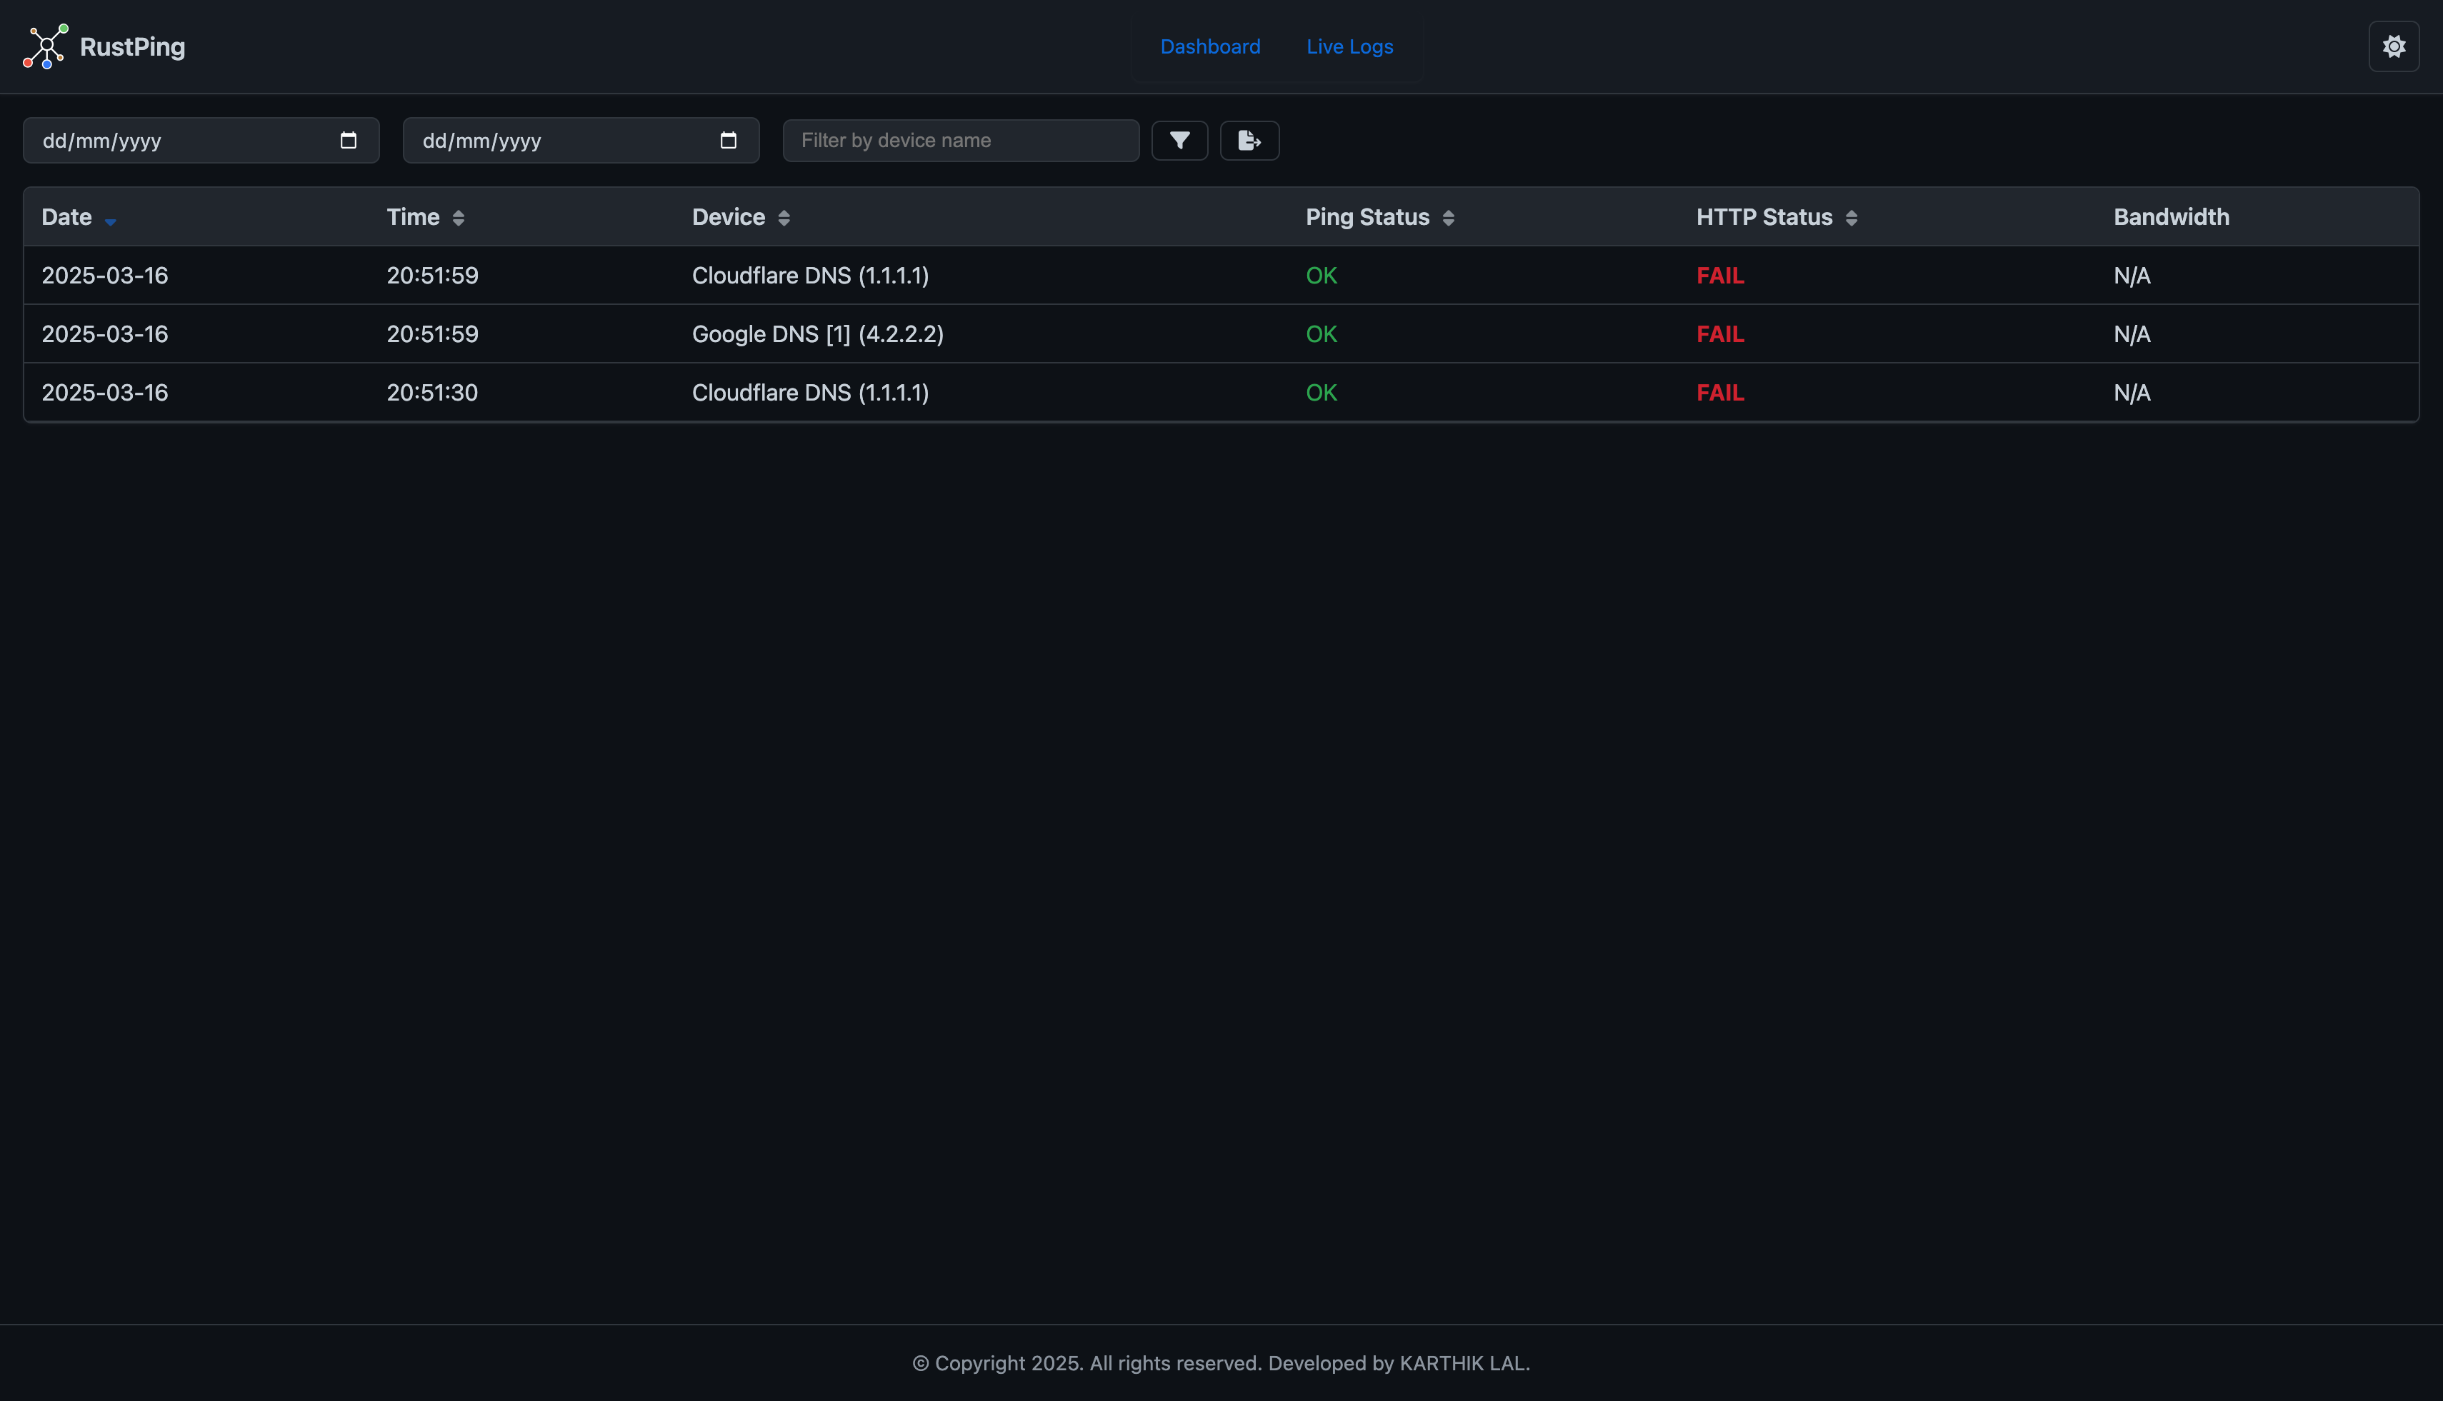Viewport: 2443px width, 1401px height.
Task: Open the end date calendar picker icon
Action: pyautogui.click(x=728, y=141)
